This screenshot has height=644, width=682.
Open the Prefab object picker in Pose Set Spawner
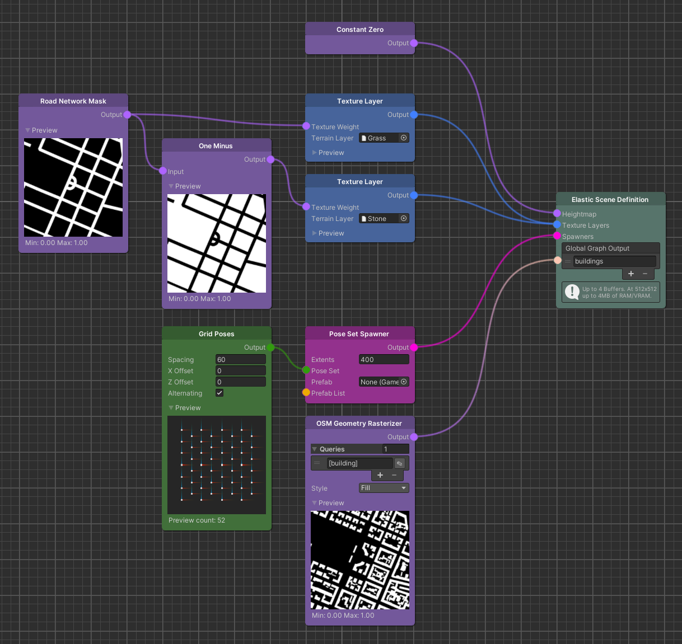403,382
